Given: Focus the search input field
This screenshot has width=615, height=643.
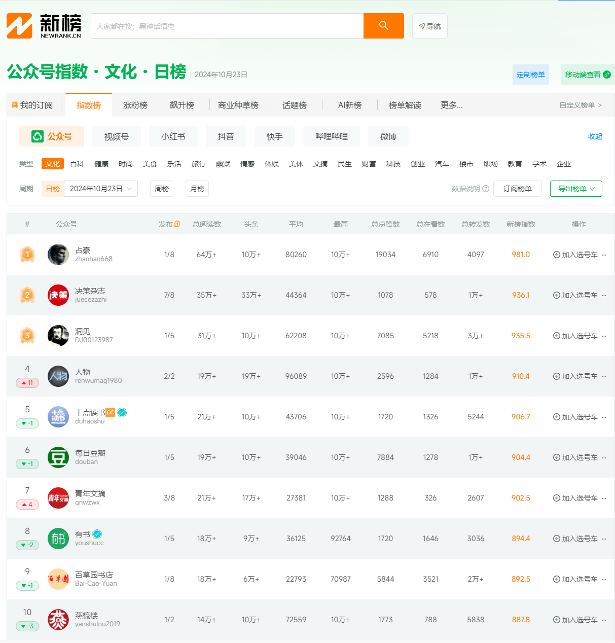Looking at the screenshot, I should click(x=227, y=26).
